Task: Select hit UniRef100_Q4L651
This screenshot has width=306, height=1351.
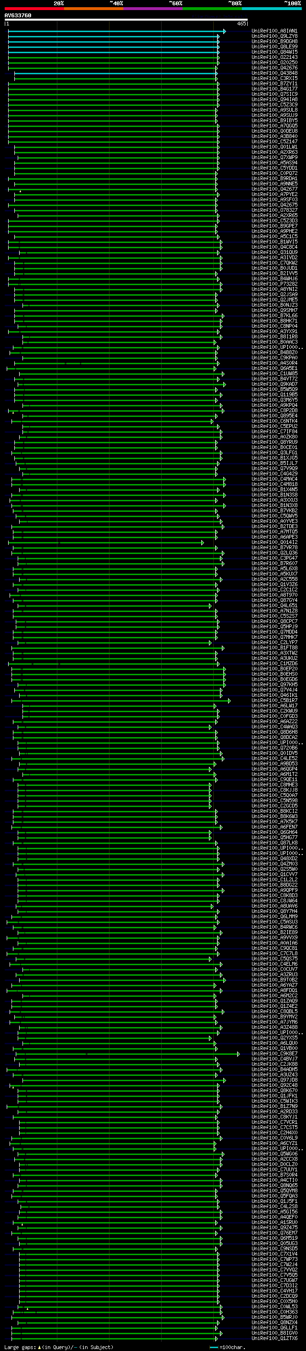Action: tap(274, 605)
